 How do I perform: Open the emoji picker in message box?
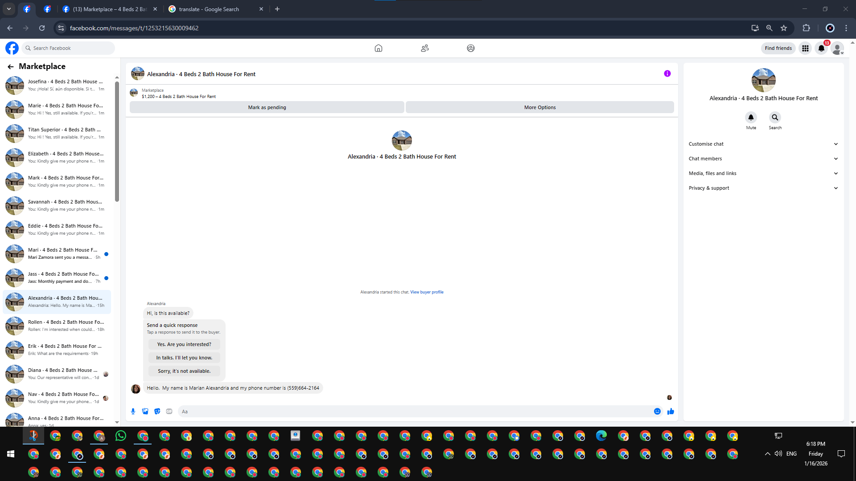(657, 412)
